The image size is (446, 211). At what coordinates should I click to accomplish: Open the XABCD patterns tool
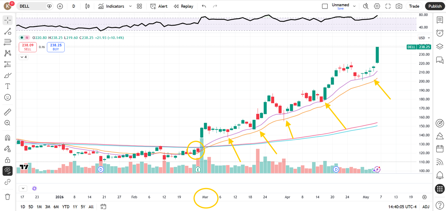tap(8, 53)
